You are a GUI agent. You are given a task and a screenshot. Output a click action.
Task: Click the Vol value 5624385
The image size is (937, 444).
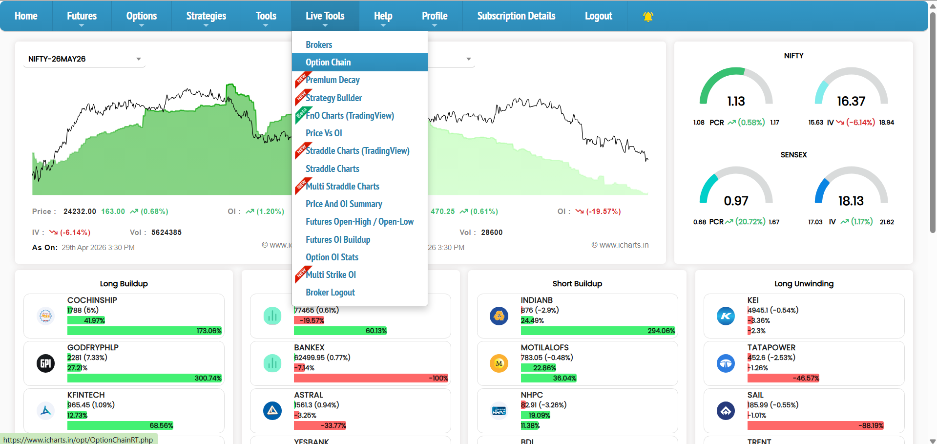click(x=167, y=233)
